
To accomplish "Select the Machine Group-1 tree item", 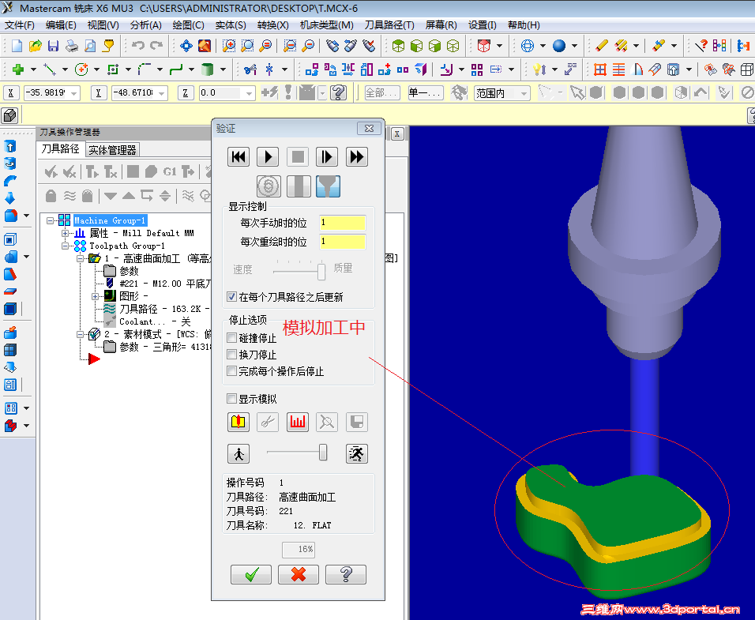I will (110, 220).
